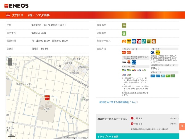Click the second orange credit card icon
Viewport: 185px width, 139px height.
[129, 53]
